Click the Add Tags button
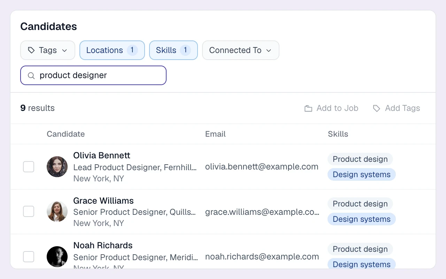Viewport: 446px width, 279px height. [397, 108]
